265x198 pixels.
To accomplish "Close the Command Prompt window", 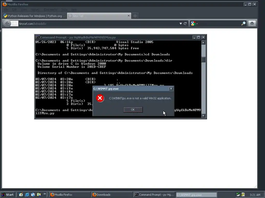I will (x=203, y=37).
